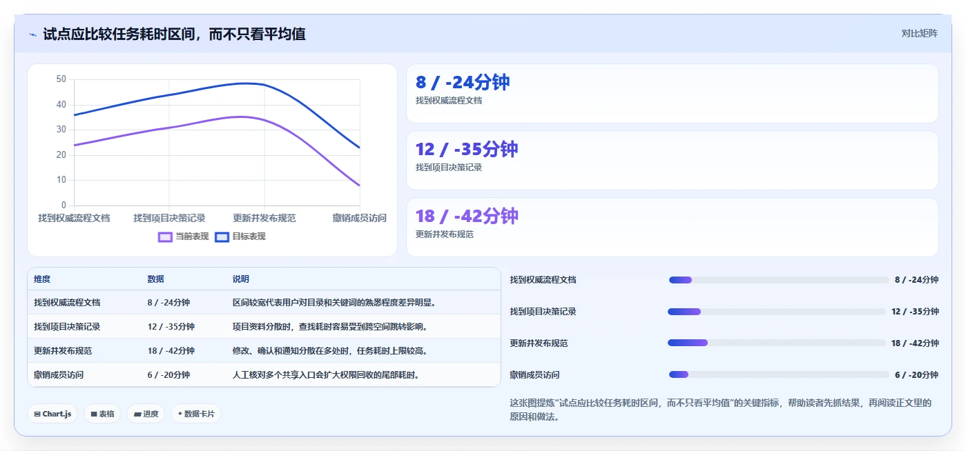Toggle the 目标表现 legend swatch
The width and height of the screenshot is (966, 451).
(x=222, y=237)
